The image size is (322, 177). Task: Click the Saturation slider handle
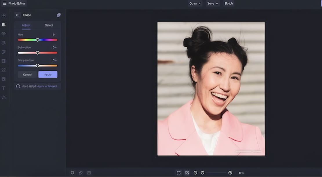coord(38,53)
